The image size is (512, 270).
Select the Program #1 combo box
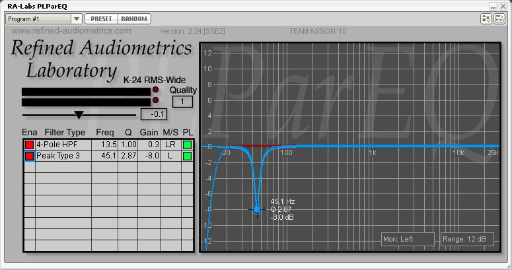(44, 19)
